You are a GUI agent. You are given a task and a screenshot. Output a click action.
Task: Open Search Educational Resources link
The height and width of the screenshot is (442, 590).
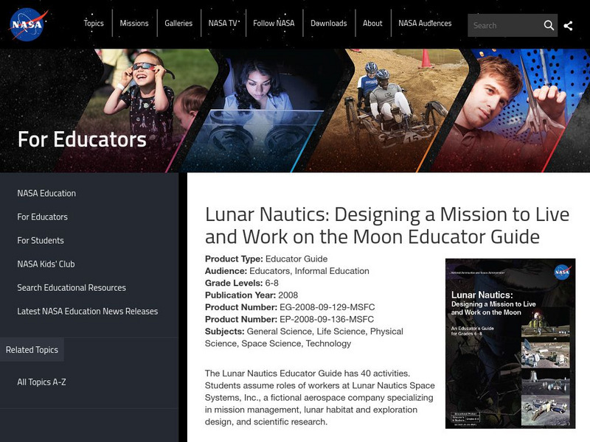coord(72,287)
